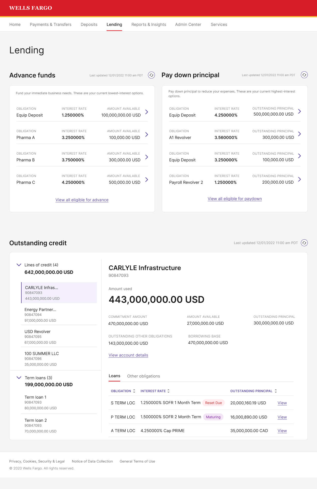This screenshot has height=489, width=317.
Task: Open A1 Revolver paydown arrow
Action: [x=299, y=134]
